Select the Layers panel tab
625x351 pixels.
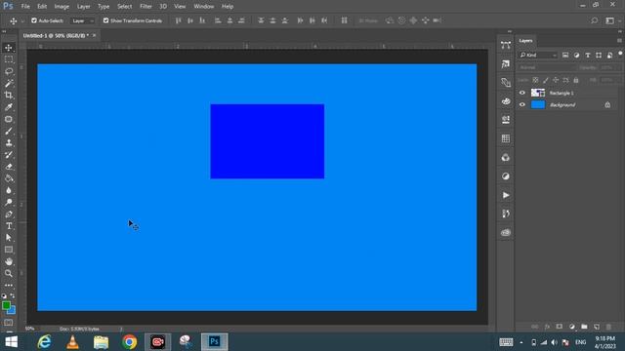click(525, 41)
